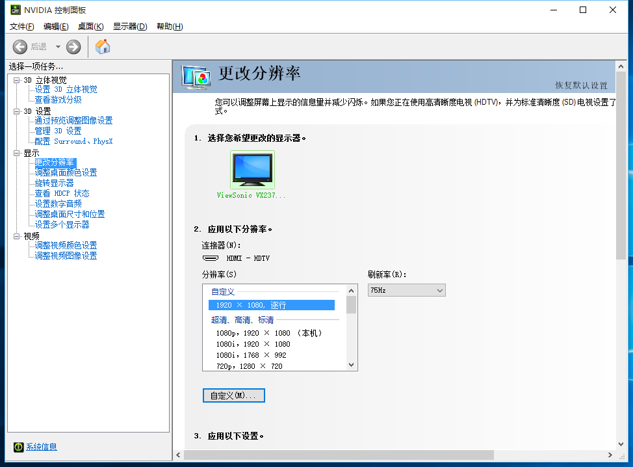Image resolution: width=633 pixels, height=467 pixels.
Task: Click the 更改分辨率 header monitor icon
Action: pyautogui.click(x=196, y=77)
